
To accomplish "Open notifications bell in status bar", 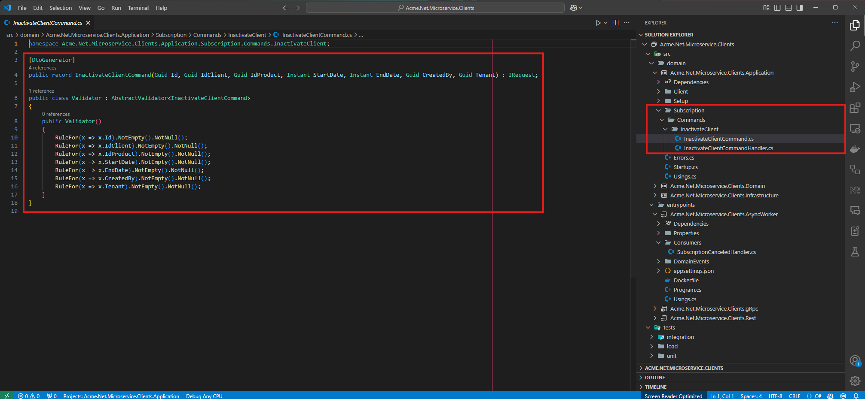I will pos(856,396).
